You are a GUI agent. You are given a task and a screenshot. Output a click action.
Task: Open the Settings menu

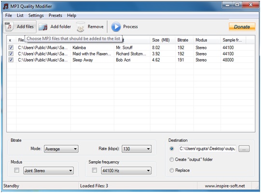pyautogui.click(x=36, y=15)
